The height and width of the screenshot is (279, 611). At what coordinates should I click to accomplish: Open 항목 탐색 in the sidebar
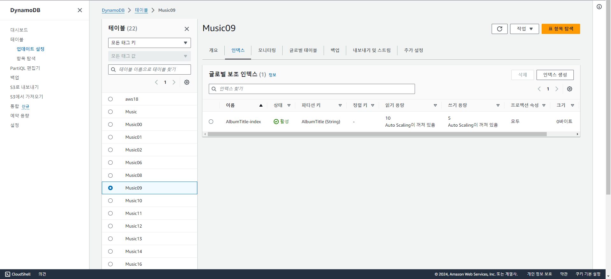pyautogui.click(x=26, y=58)
